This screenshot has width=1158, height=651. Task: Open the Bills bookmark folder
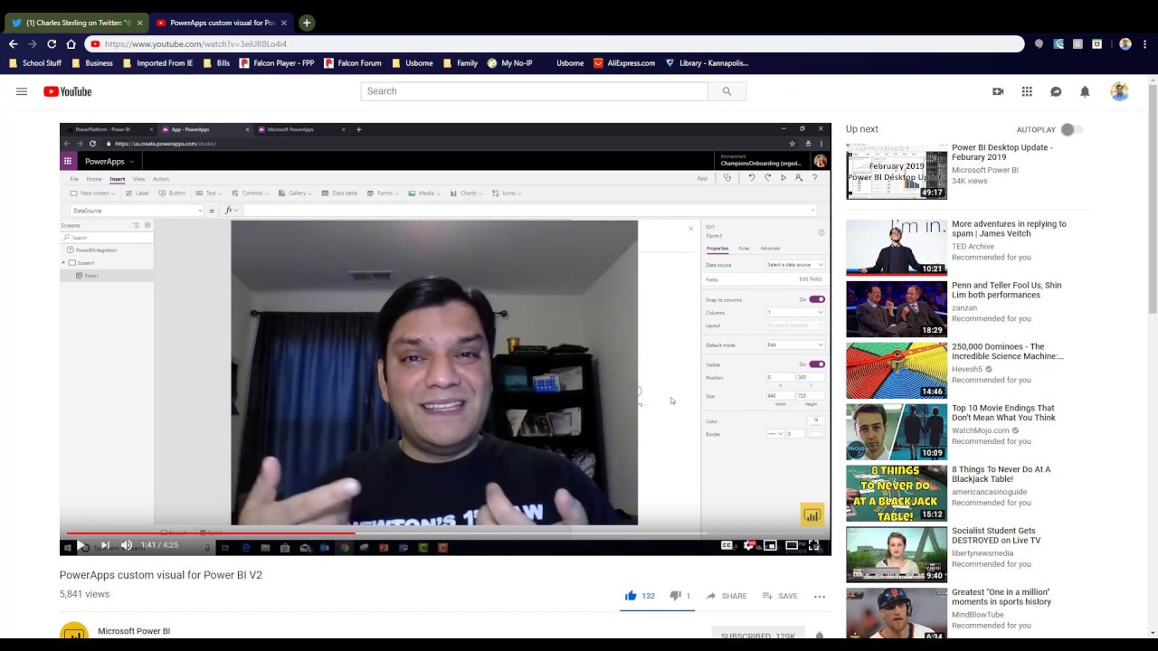coord(216,63)
